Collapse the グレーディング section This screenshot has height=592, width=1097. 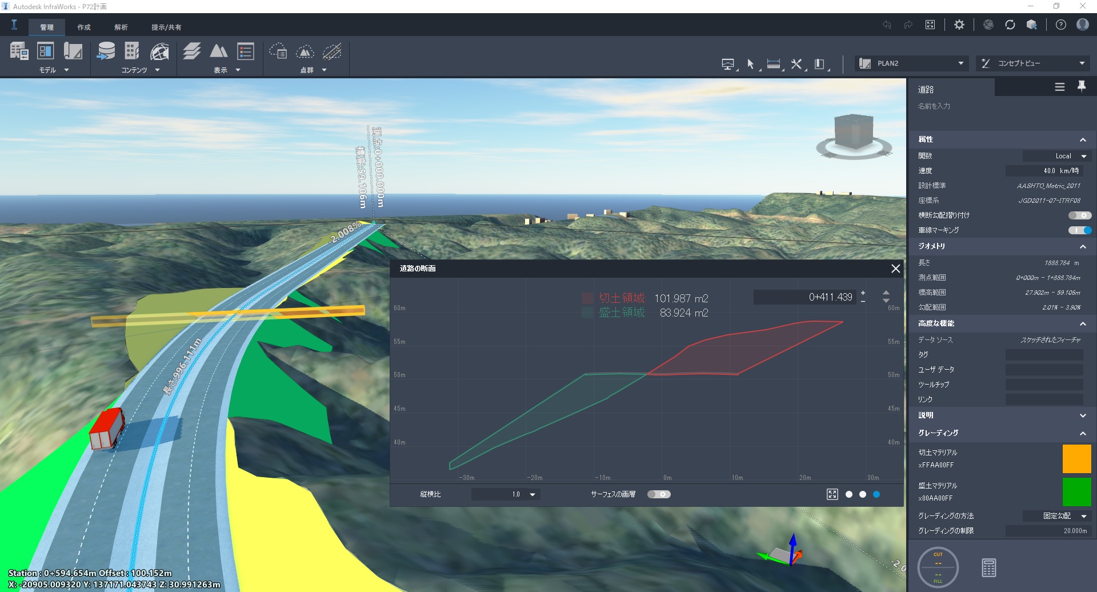click(1083, 434)
